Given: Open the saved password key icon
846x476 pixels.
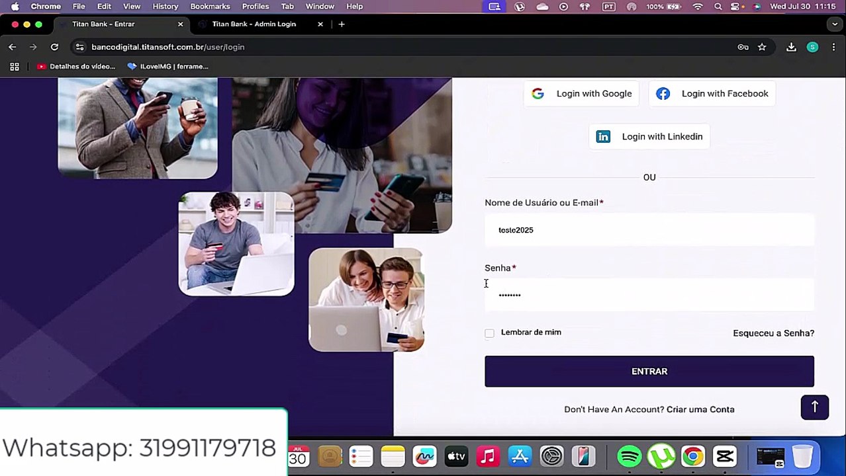Looking at the screenshot, I should pos(743,47).
